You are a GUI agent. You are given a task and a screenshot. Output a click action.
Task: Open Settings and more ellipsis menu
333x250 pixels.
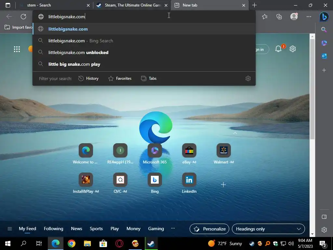pos(309,17)
